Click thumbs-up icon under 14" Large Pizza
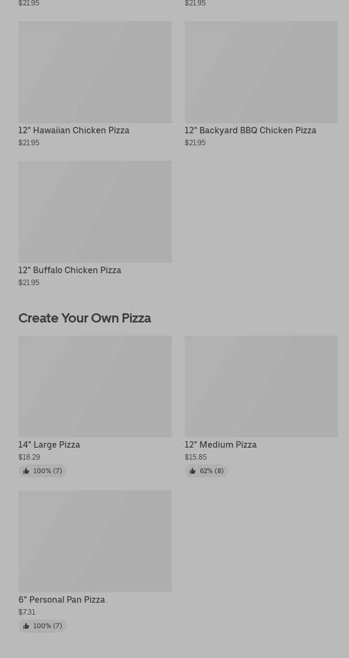Screen dimensions: 349x658 (26, 471)
